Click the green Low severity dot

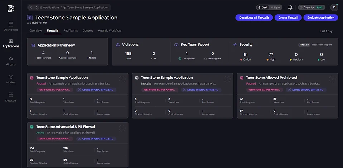point(319,59)
